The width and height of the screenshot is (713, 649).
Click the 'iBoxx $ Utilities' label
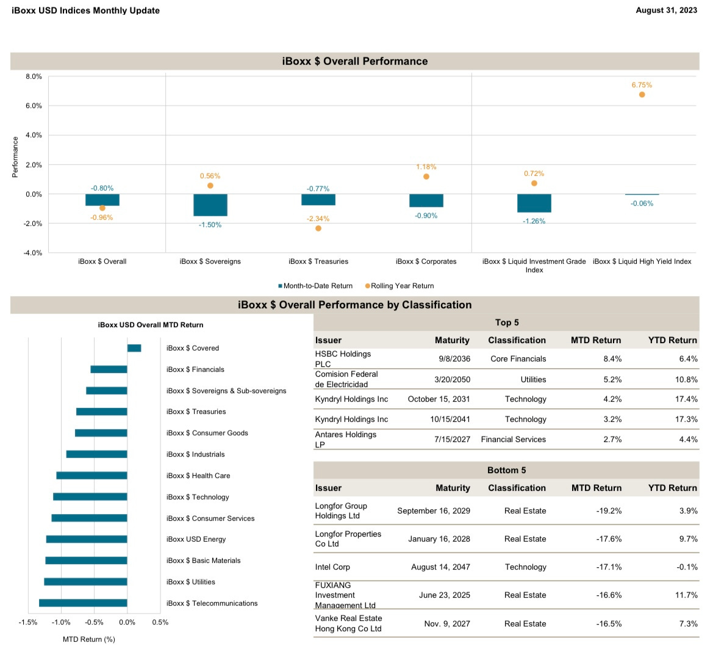[x=190, y=582]
